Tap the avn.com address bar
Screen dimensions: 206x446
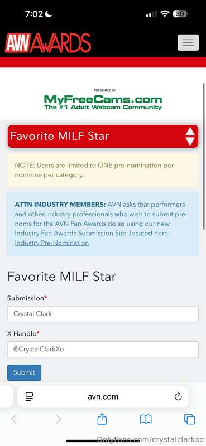(x=103, y=396)
